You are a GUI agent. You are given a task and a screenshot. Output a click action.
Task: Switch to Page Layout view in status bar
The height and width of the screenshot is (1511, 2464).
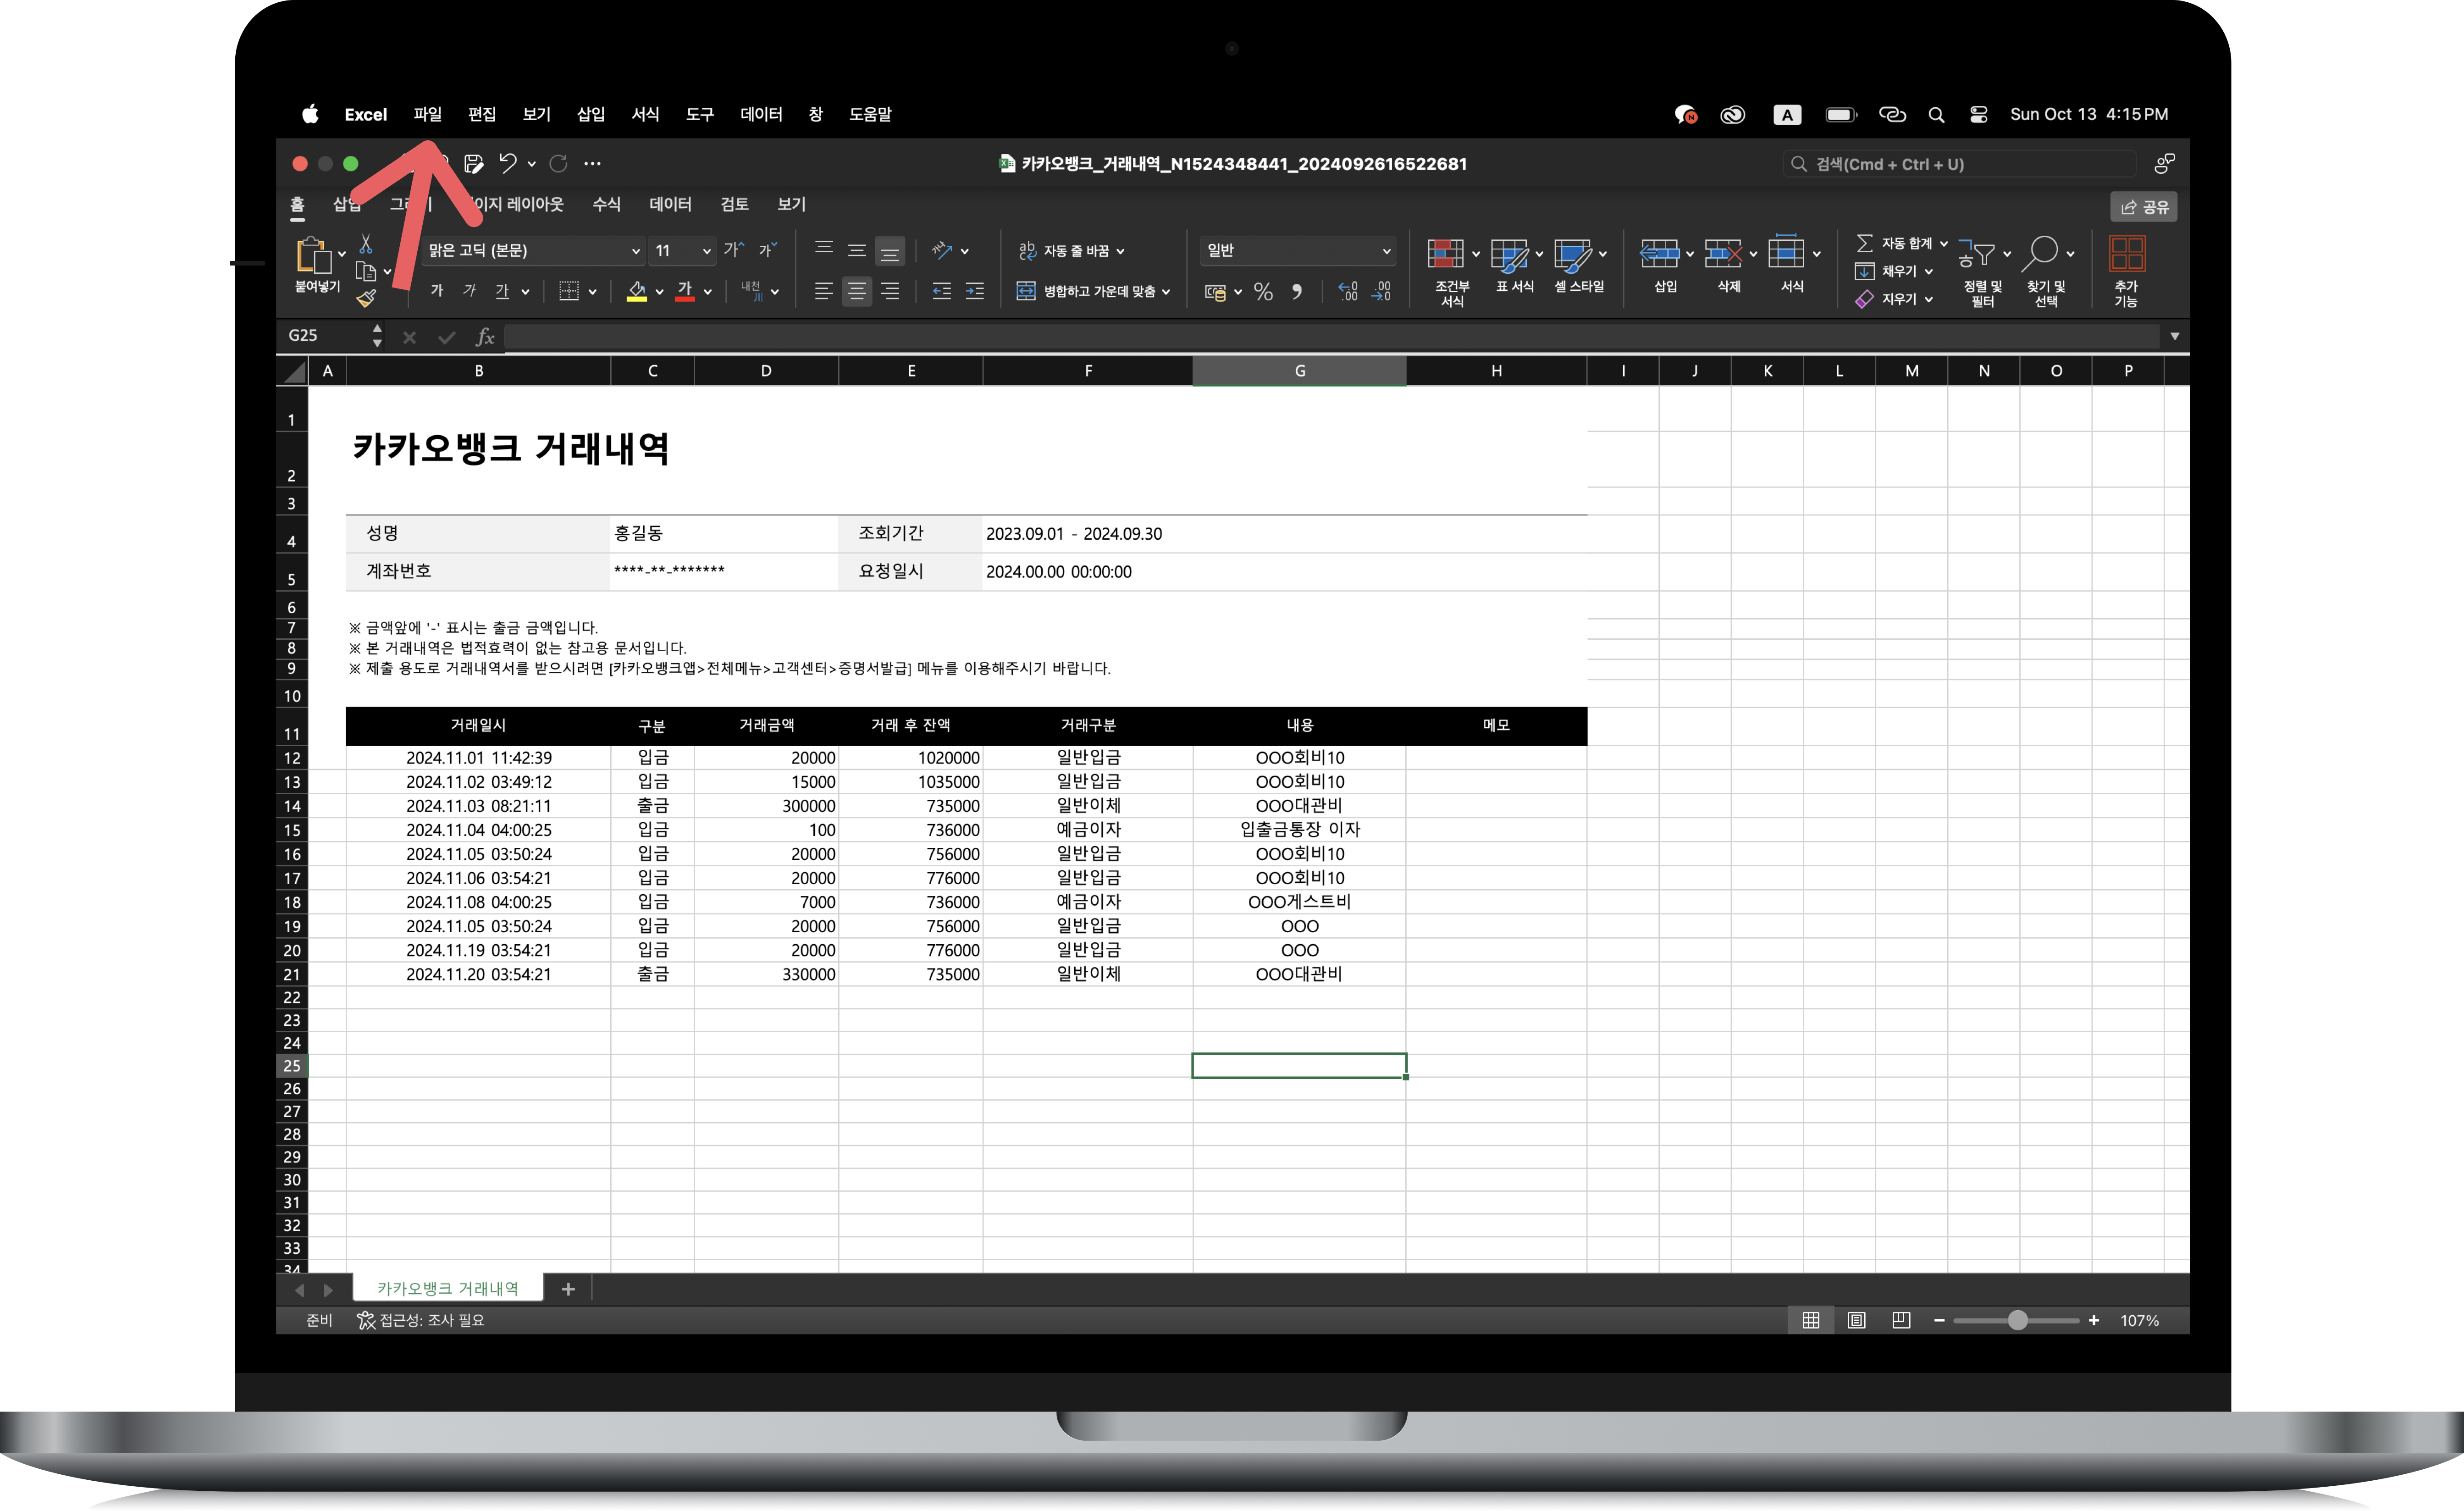1856,1320
